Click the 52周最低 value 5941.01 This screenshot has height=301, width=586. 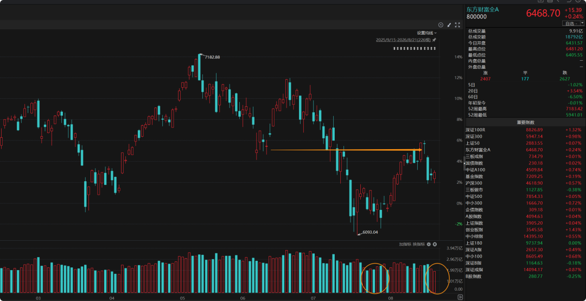(574, 114)
